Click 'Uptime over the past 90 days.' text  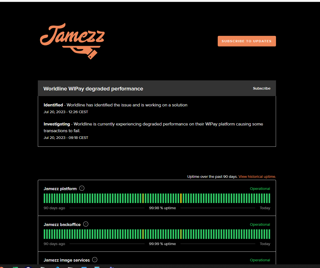[x=212, y=177]
